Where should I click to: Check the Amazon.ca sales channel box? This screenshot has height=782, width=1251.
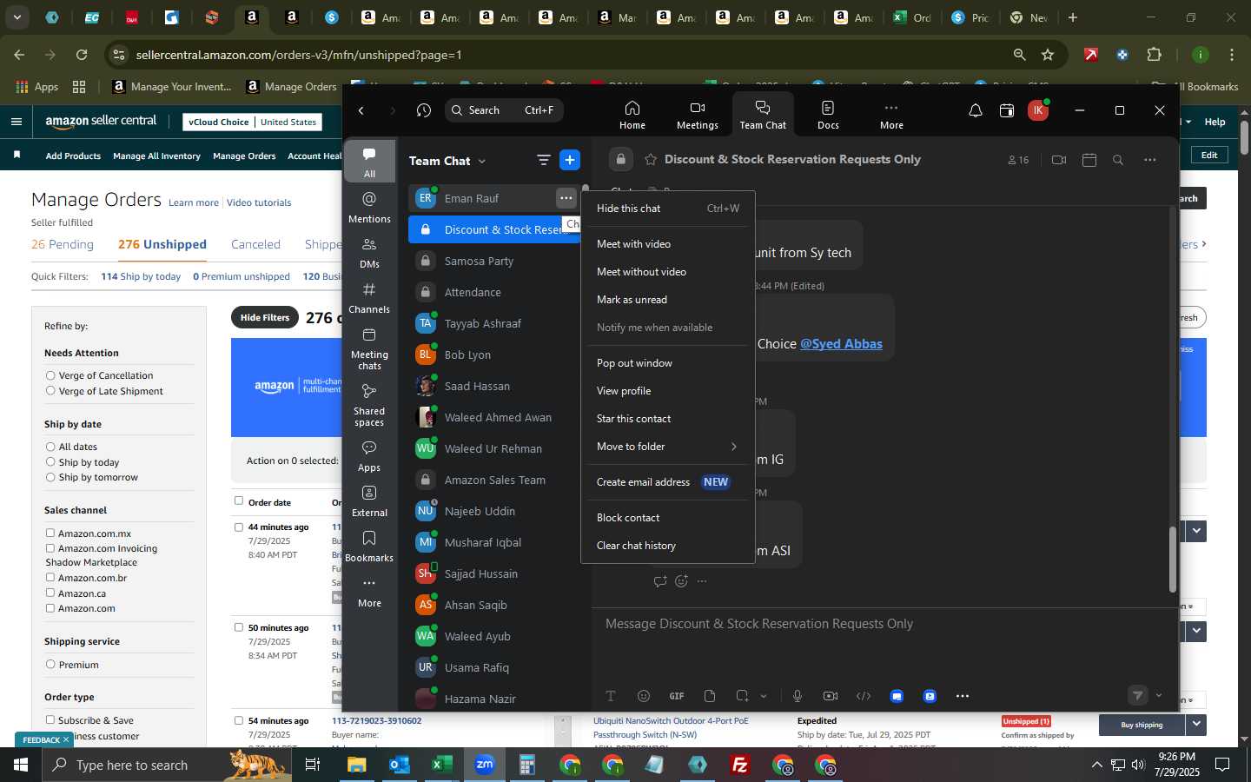tap(50, 593)
